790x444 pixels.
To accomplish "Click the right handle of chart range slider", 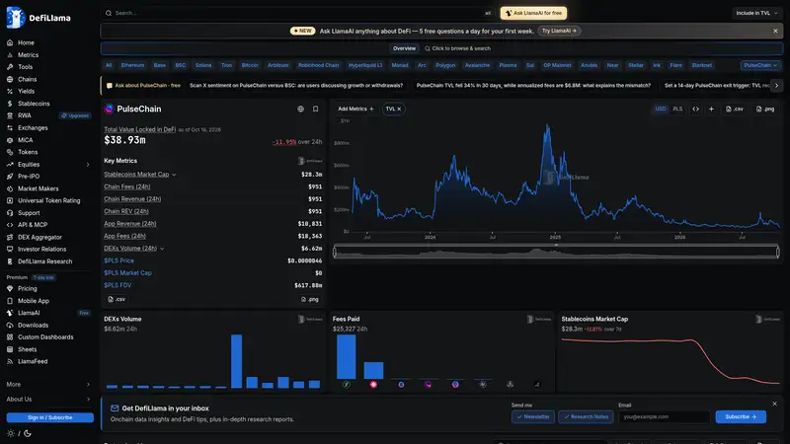I will tap(778, 252).
